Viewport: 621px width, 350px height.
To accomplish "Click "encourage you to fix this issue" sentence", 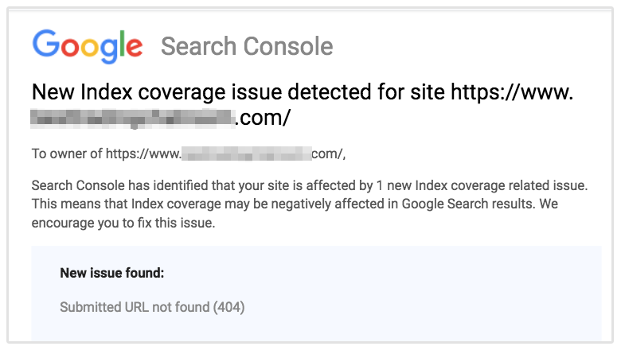I will click(123, 224).
